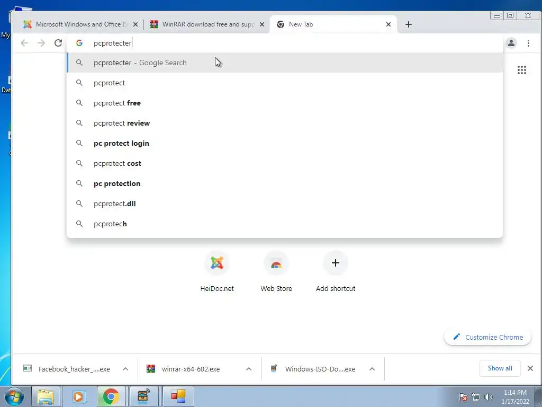Open the treasure chest taskbar app

tap(143, 396)
